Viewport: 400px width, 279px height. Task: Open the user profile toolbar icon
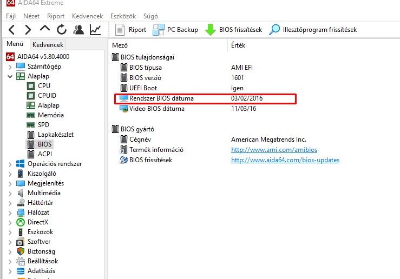[x=78, y=30]
